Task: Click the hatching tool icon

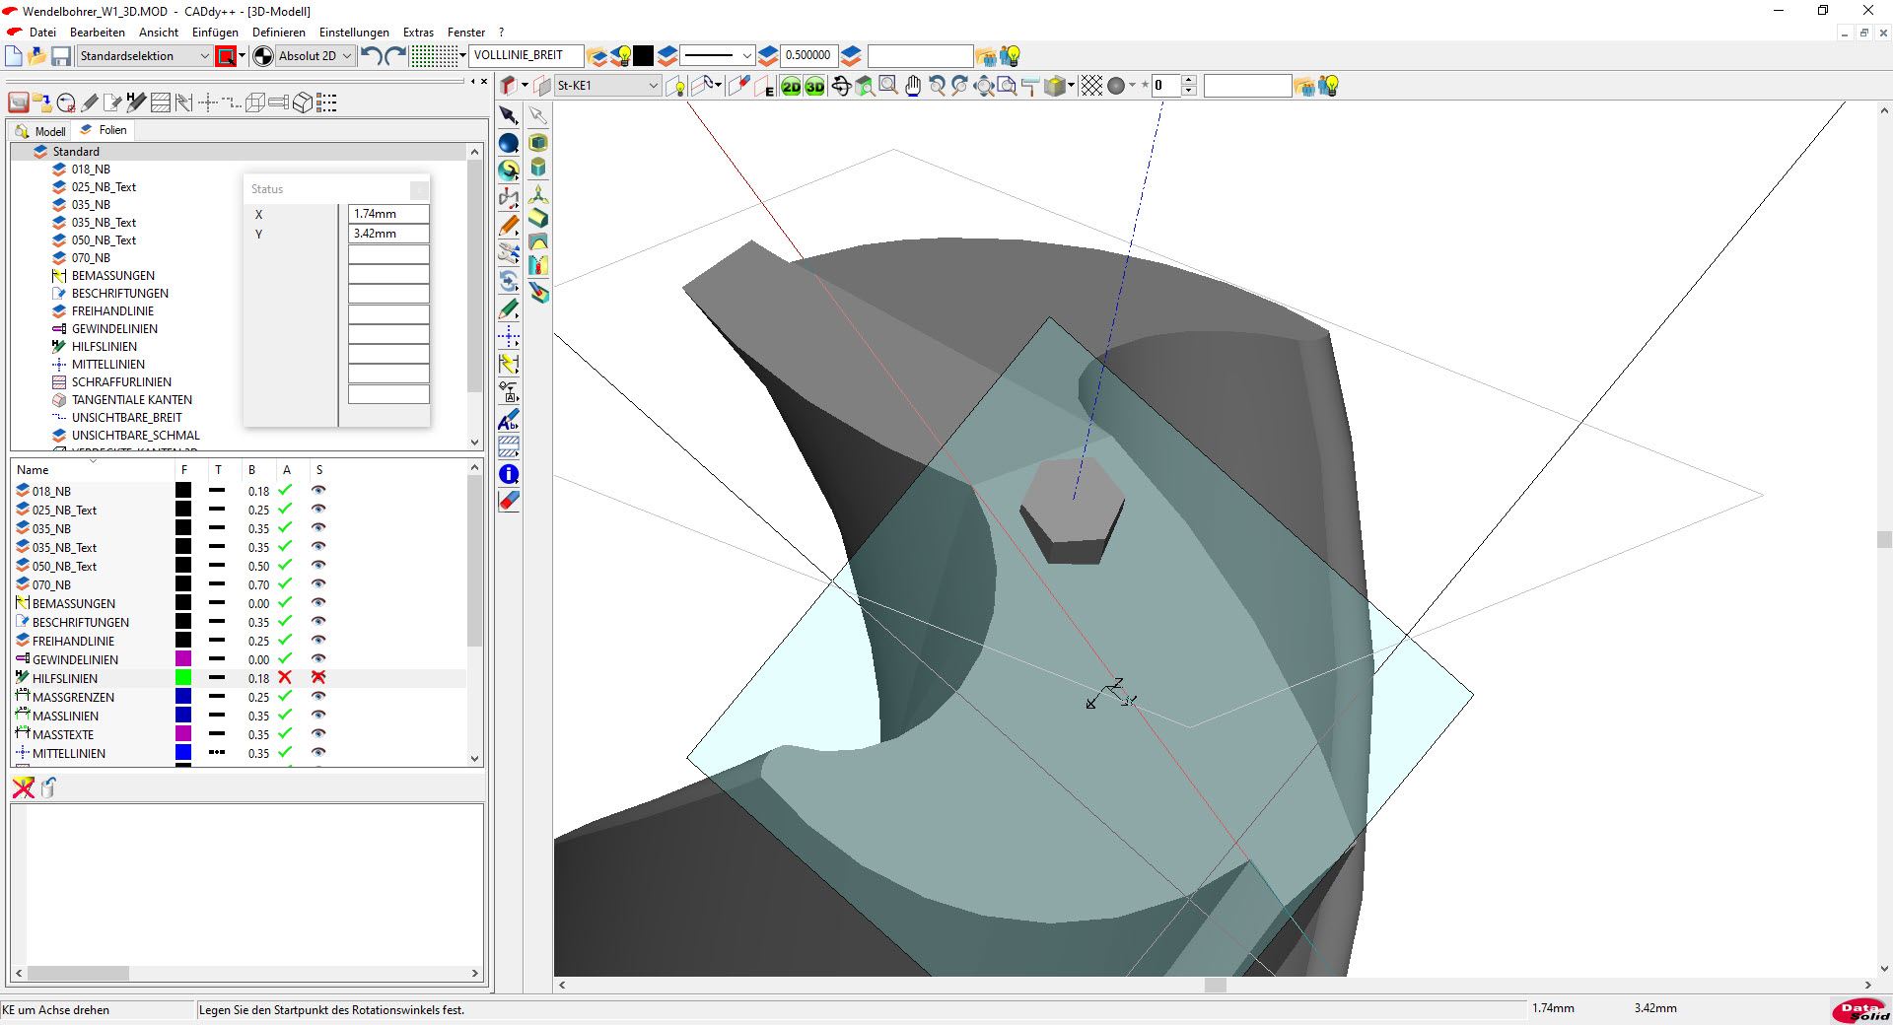Action: (509, 446)
